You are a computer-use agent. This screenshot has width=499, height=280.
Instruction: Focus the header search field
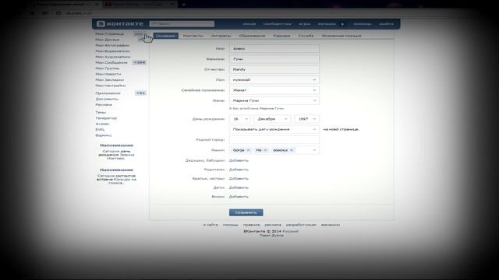182,24
